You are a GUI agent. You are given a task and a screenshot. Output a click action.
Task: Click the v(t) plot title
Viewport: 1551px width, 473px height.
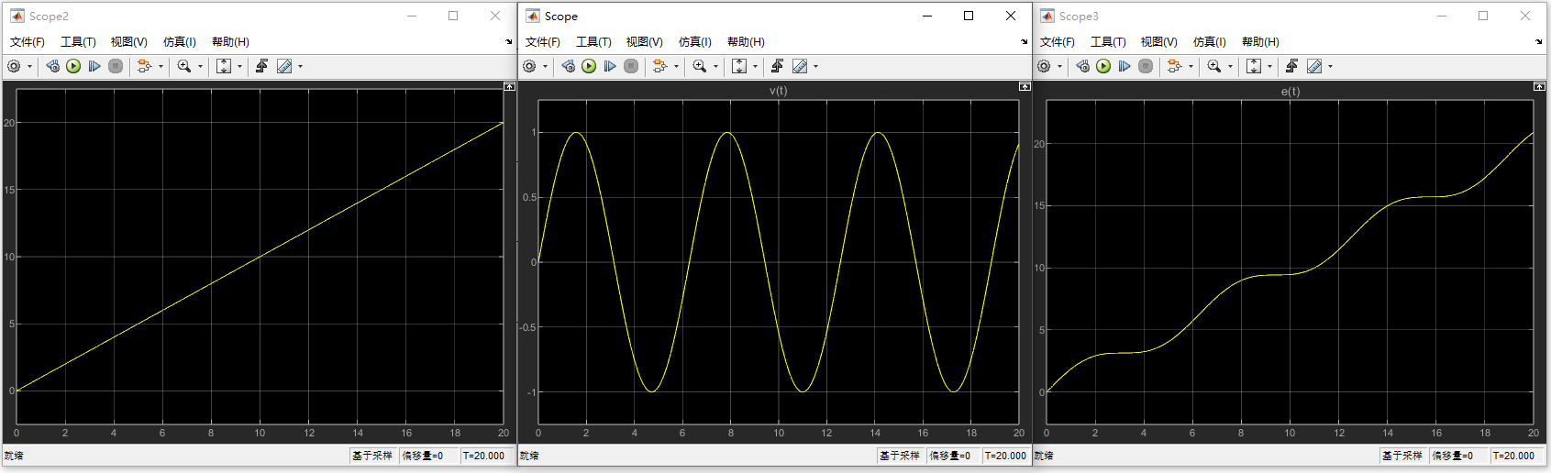point(778,91)
